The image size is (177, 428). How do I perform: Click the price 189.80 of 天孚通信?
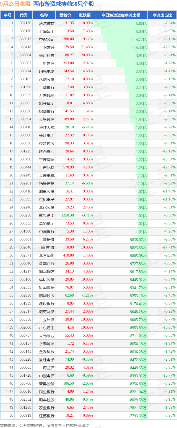coord(69,119)
